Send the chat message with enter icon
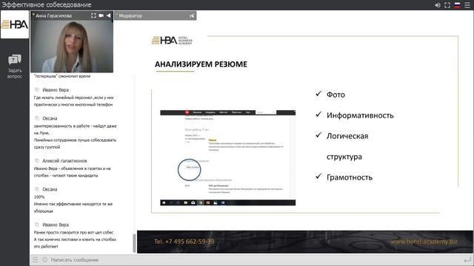Screen dimensions: 474x266 467,259
